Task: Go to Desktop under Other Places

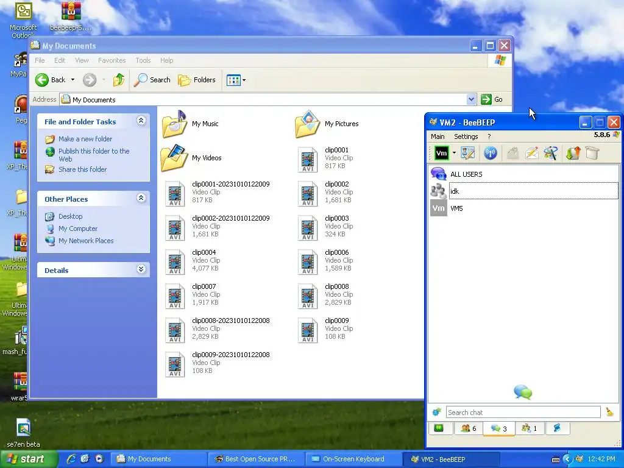Action: [x=71, y=216]
